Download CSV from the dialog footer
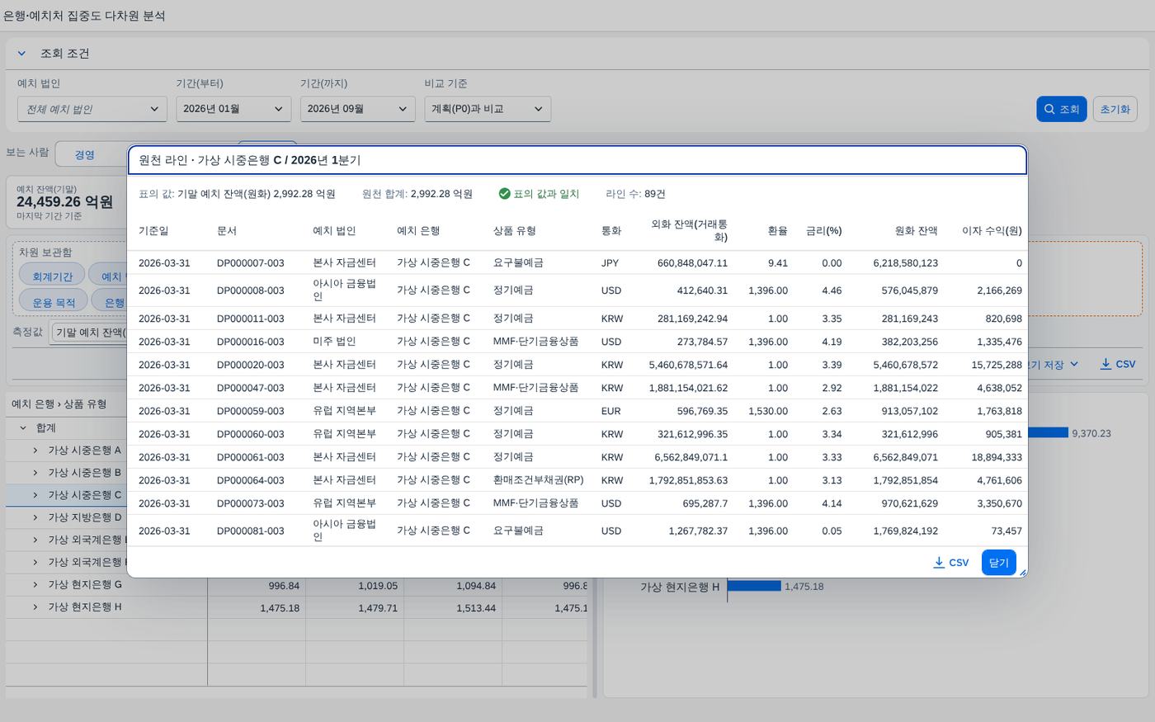The height and width of the screenshot is (722, 1155). coord(950,563)
